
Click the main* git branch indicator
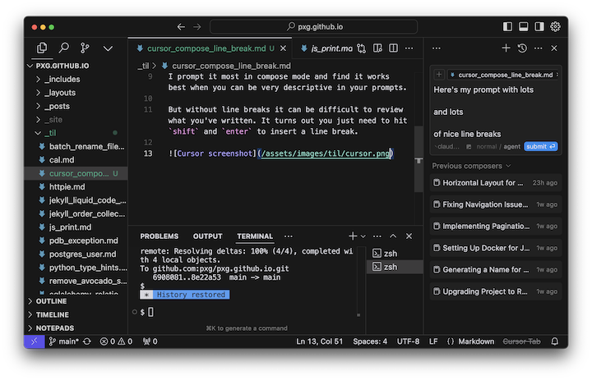[x=64, y=342]
